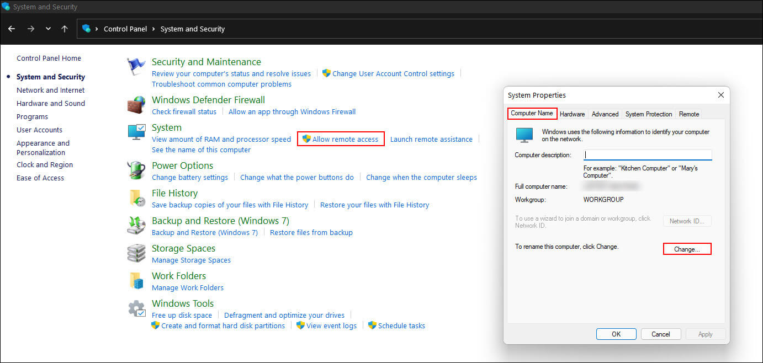
Task: Click the Windows Tools gear icon
Action: pos(136,308)
